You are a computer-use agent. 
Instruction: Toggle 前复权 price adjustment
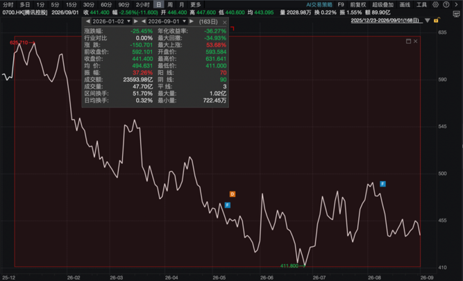(358, 4)
